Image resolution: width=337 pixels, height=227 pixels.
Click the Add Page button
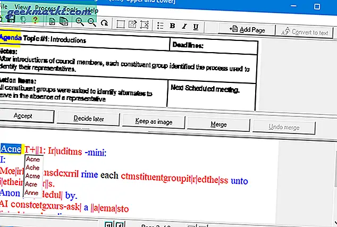(x=247, y=29)
